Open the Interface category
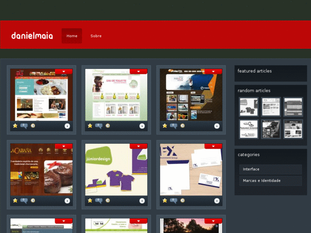The image size is (311, 233). coord(270,169)
